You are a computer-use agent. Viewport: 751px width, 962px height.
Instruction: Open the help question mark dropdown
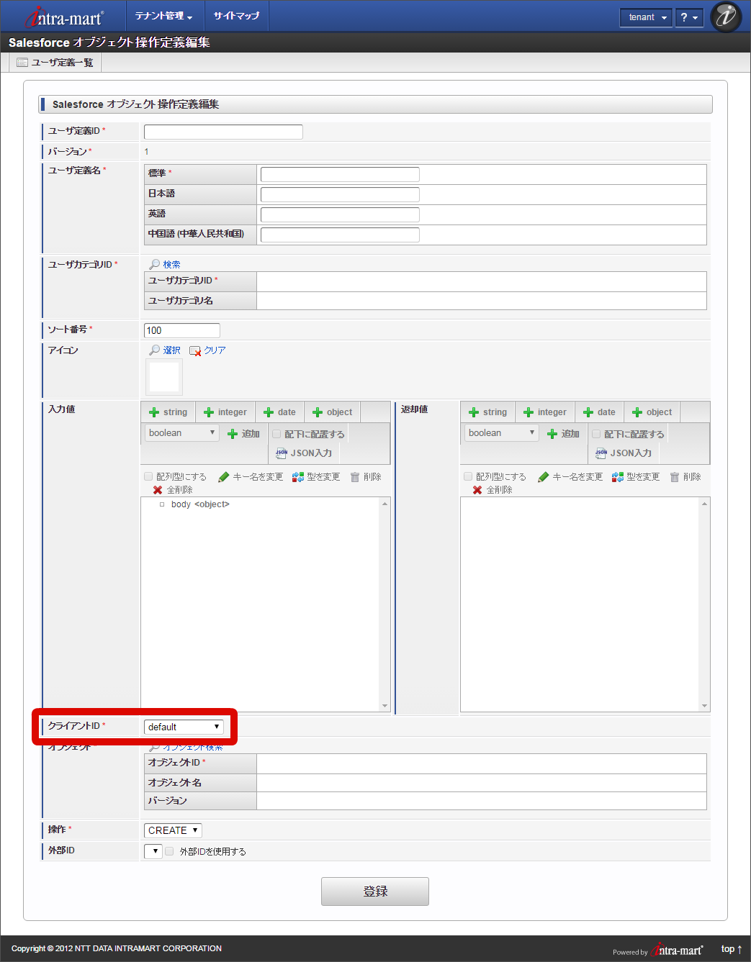click(x=689, y=17)
